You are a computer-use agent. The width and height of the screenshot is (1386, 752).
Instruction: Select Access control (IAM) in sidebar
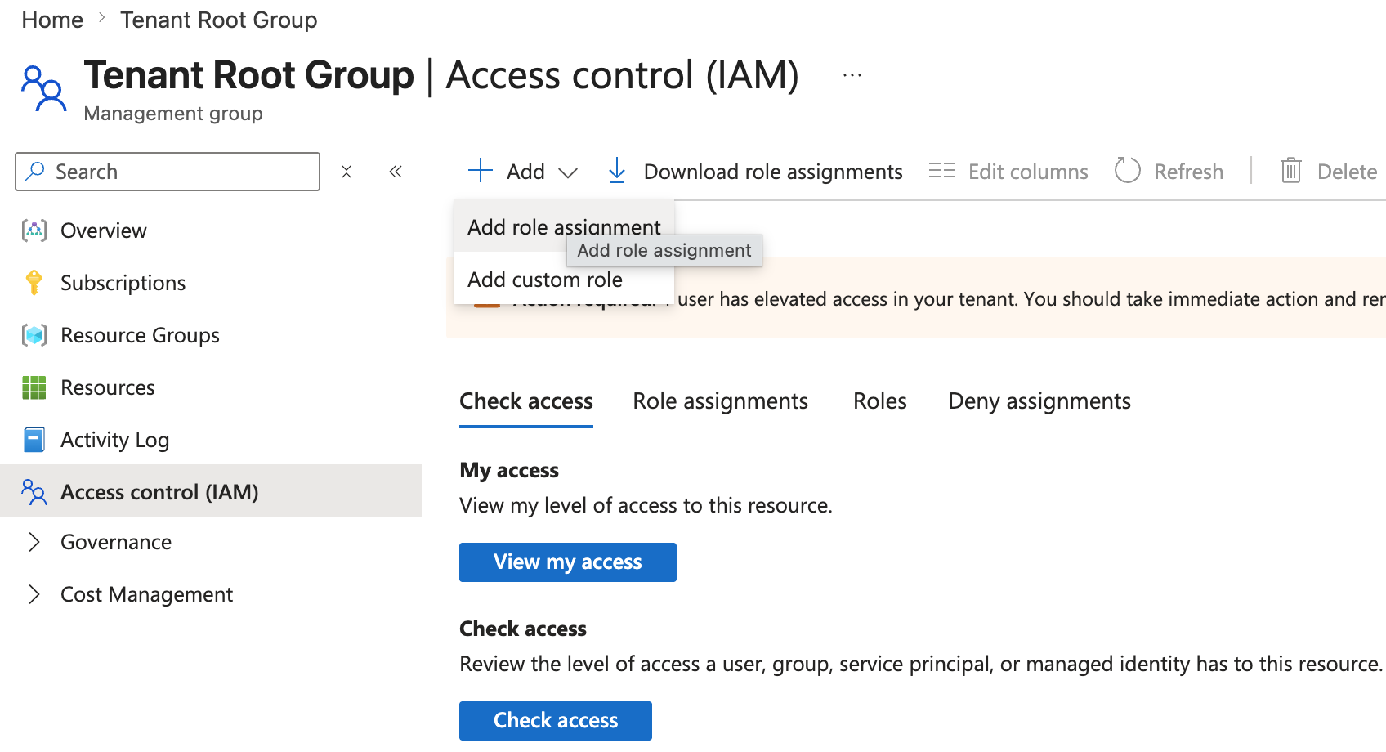(x=211, y=490)
